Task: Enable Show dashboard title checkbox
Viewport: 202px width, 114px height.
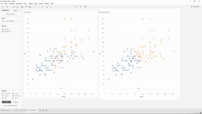Action: [3, 105]
